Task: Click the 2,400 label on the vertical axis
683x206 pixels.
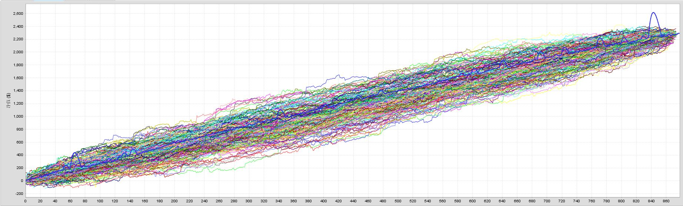Action: click(x=18, y=27)
